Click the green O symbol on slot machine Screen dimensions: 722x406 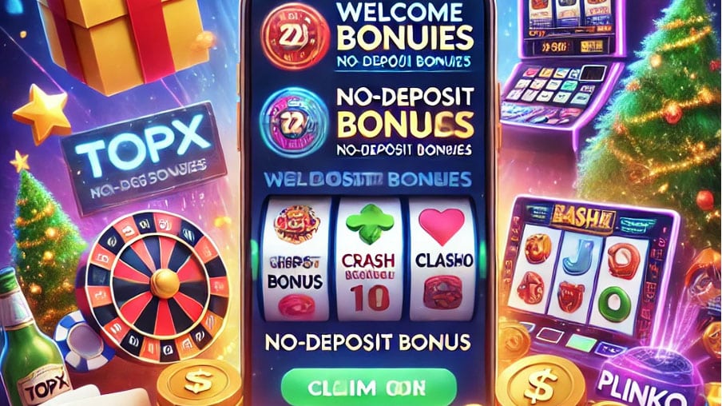point(613,301)
